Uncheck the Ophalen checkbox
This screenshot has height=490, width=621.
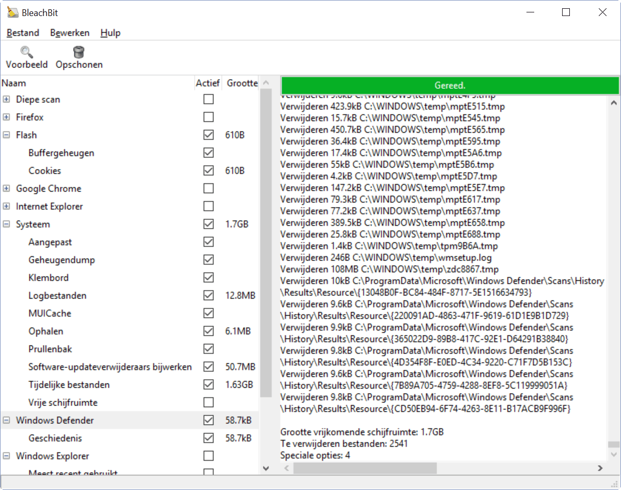(x=208, y=331)
